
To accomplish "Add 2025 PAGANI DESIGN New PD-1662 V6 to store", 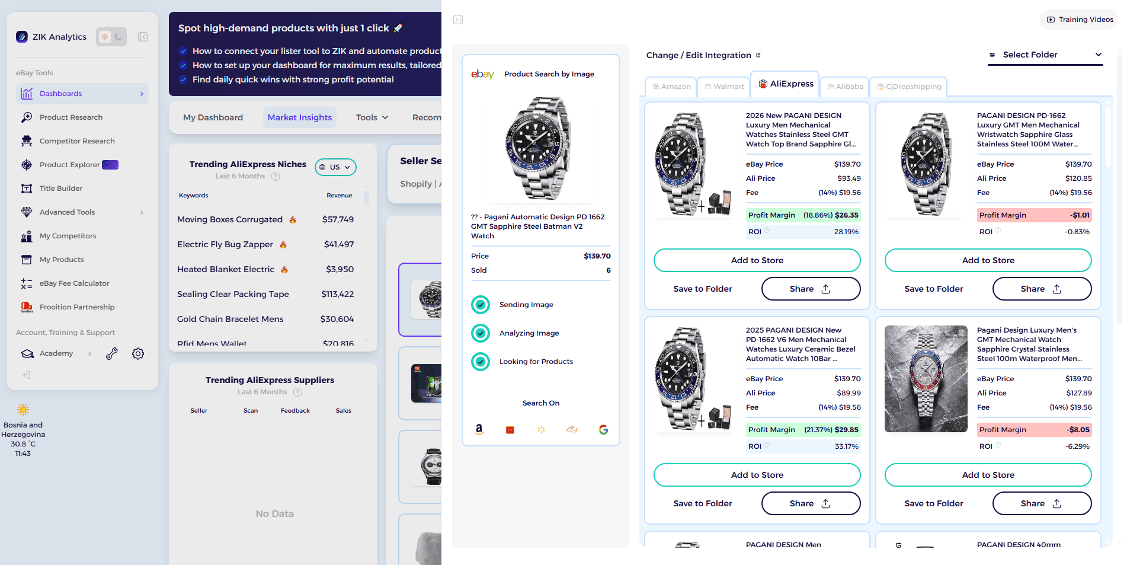I will pyautogui.click(x=757, y=475).
